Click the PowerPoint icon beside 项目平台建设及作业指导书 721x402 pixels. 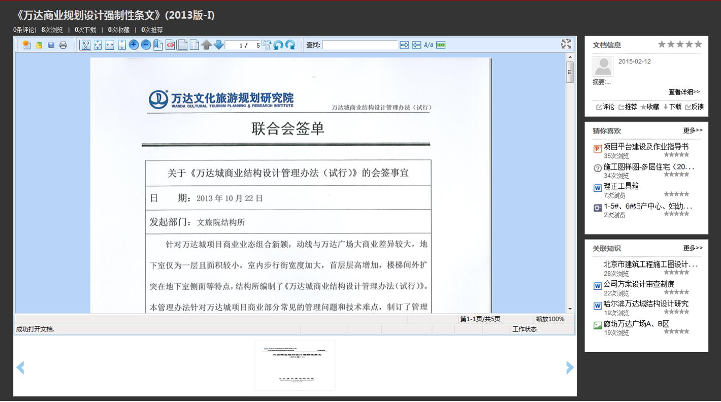point(598,149)
